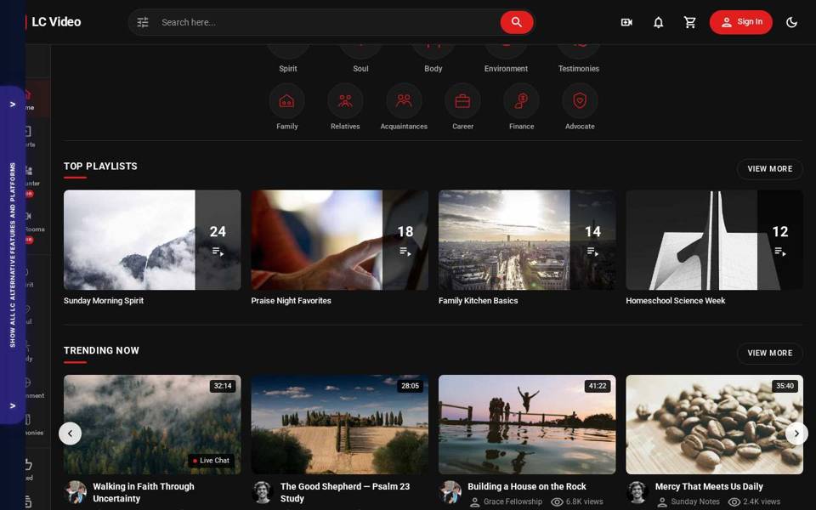Viewport: 816px width, 510px height.
Task: Open the video upload camera icon
Action: coord(626,22)
